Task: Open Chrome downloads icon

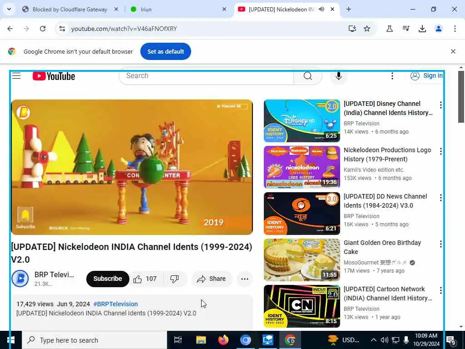Action: [422, 29]
